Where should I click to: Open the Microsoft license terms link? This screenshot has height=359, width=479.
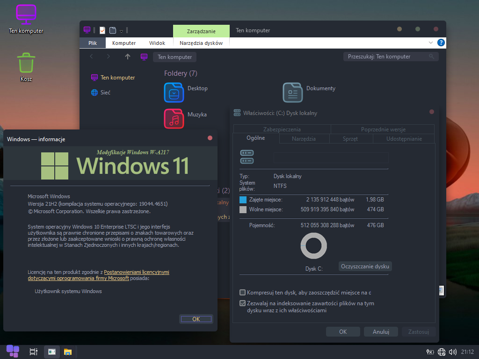click(x=136, y=272)
